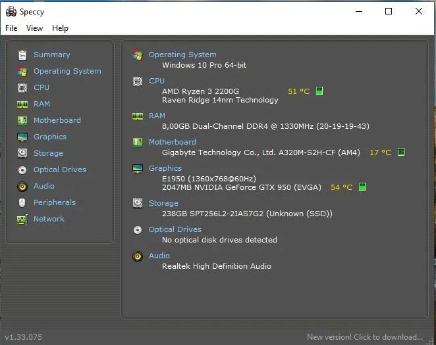Click Graphics heading link in summary
This screenshot has height=345, width=436.
tap(165, 168)
